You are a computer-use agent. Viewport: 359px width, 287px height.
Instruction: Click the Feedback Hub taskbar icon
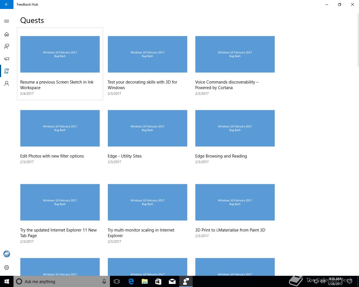[x=186, y=281]
